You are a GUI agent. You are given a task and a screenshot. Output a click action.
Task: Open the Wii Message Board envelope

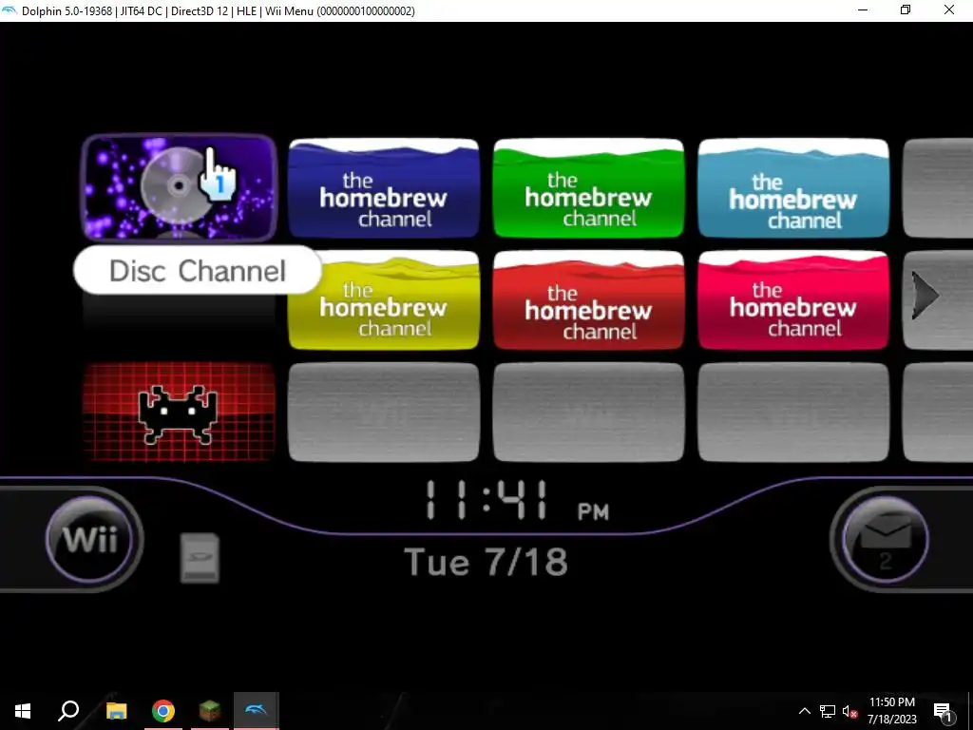886,539
